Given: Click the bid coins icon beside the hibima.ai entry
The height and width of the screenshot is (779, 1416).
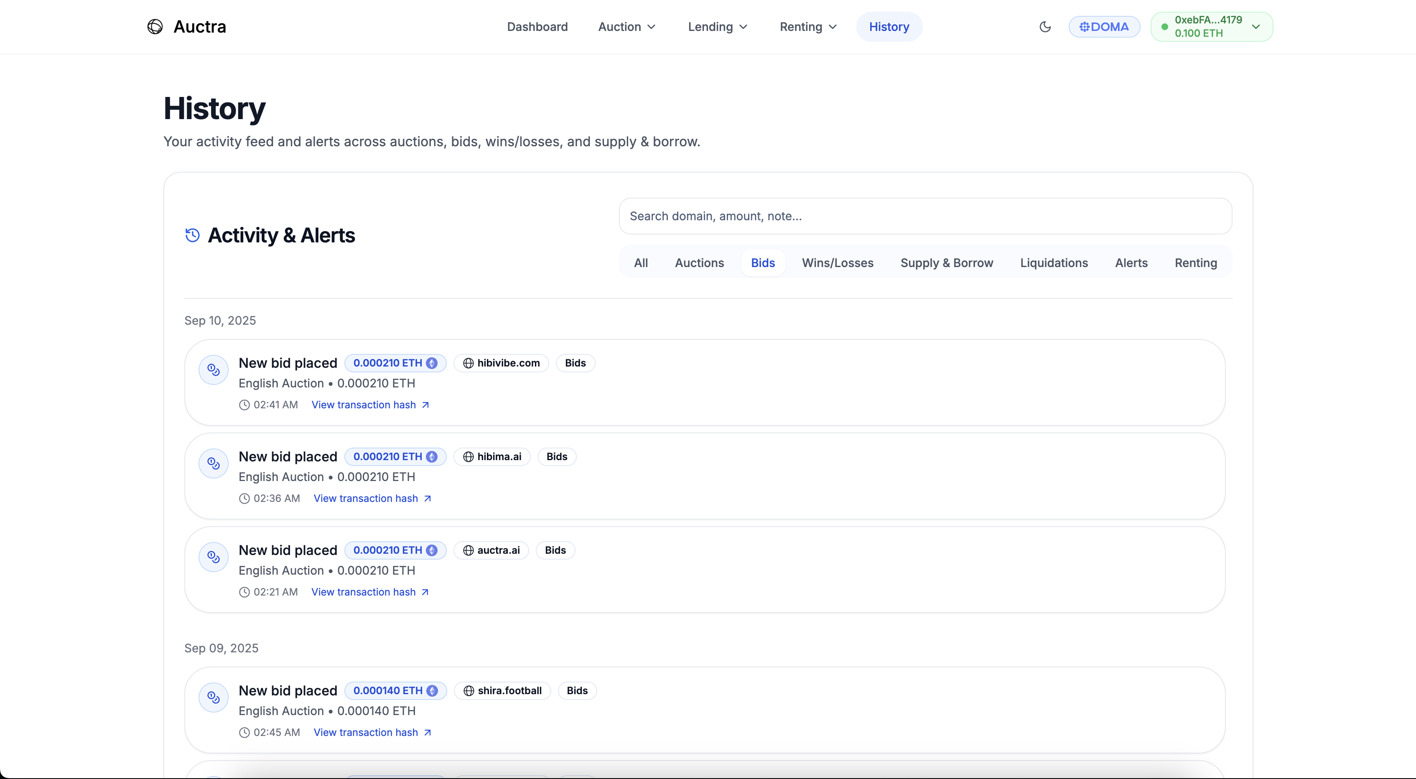Looking at the screenshot, I should [x=213, y=463].
